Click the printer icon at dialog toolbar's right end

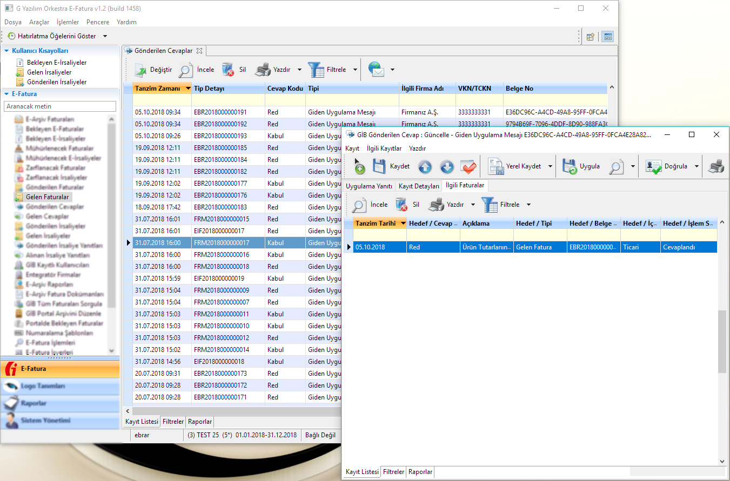coord(716,167)
